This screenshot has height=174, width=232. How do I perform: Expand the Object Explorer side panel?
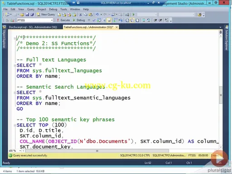tap(4, 37)
